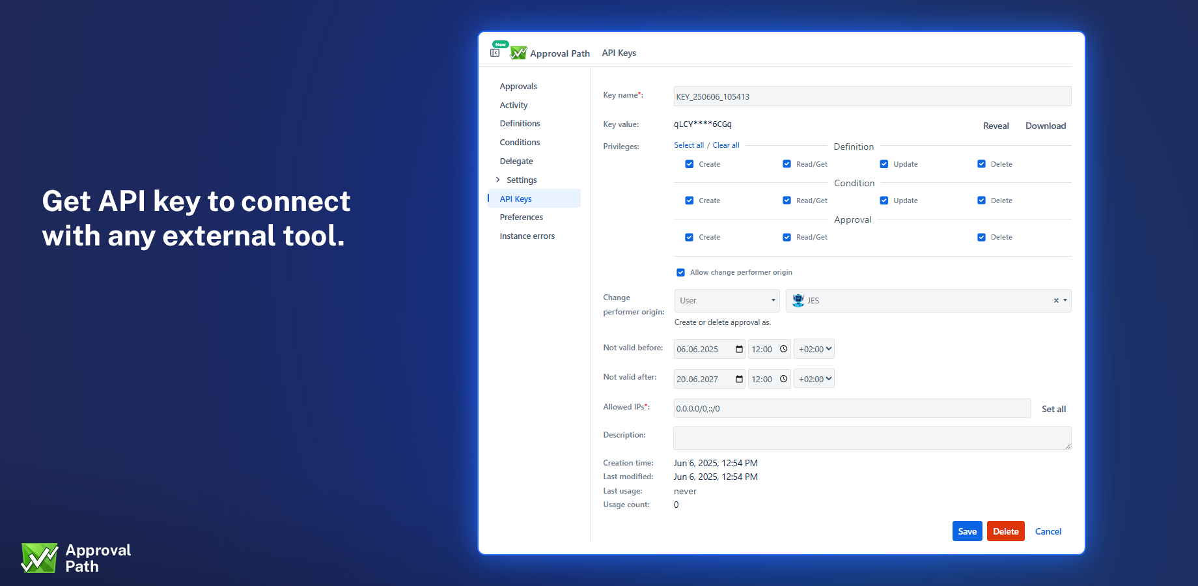The width and height of the screenshot is (1198, 586).
Task: Toggle Approval Create checkbox
Action: pyautogui.click(x=689, y=237)
